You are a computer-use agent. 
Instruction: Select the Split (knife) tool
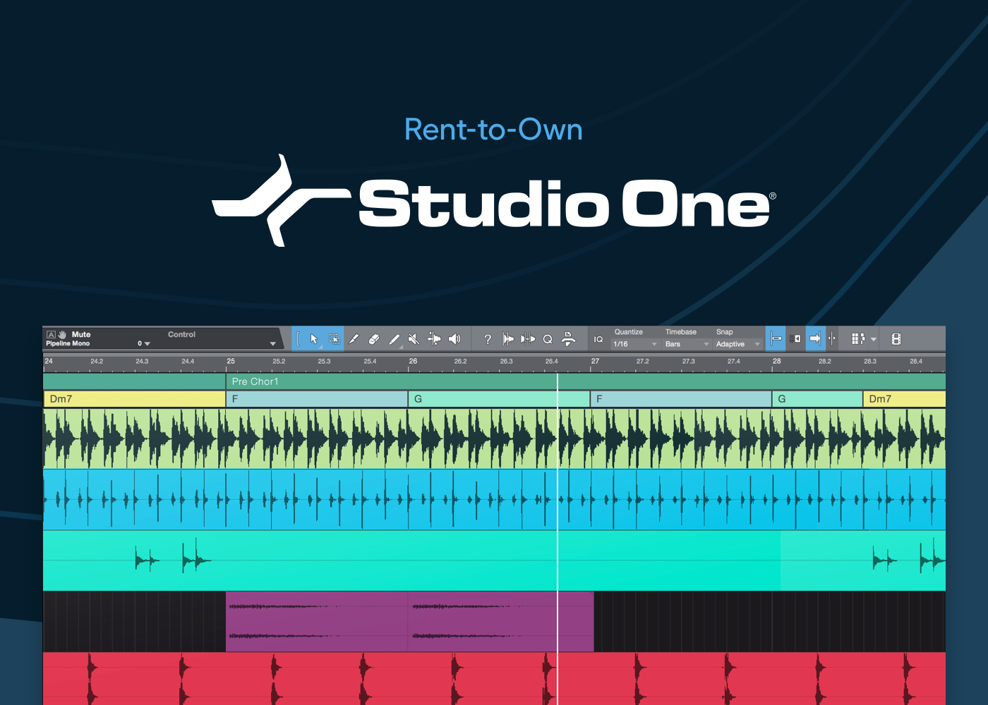point(354,339)
